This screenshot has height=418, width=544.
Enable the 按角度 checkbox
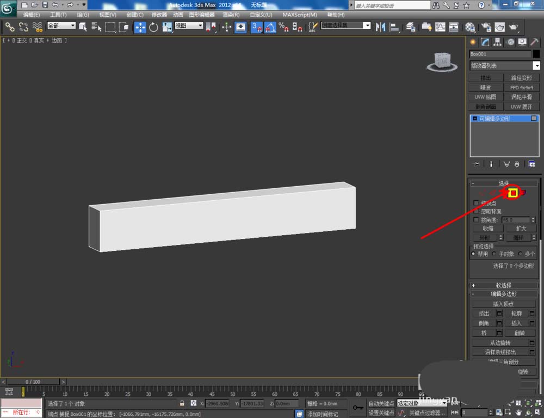[476, 220]
